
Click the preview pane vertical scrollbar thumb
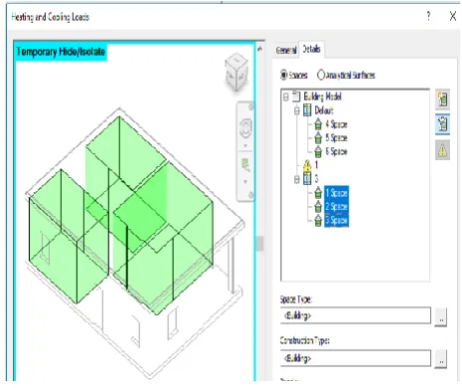260,244
